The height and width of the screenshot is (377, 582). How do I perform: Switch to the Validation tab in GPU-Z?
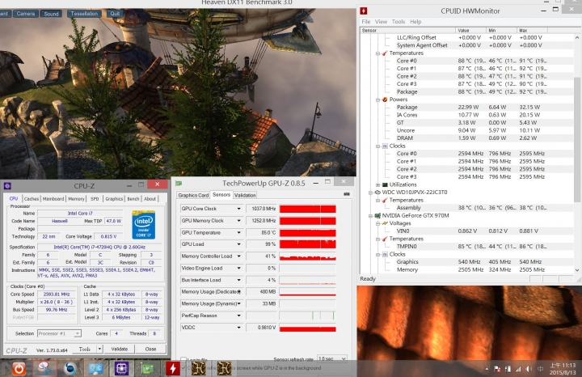tap(245, 195)
